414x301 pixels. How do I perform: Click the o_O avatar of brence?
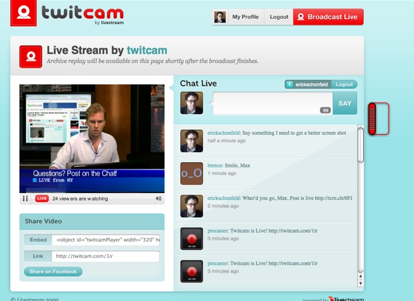(x=192, y=174)
